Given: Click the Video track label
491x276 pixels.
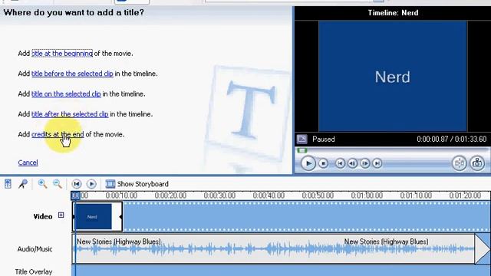Looking at the screenshot, I should pos(43,216).
